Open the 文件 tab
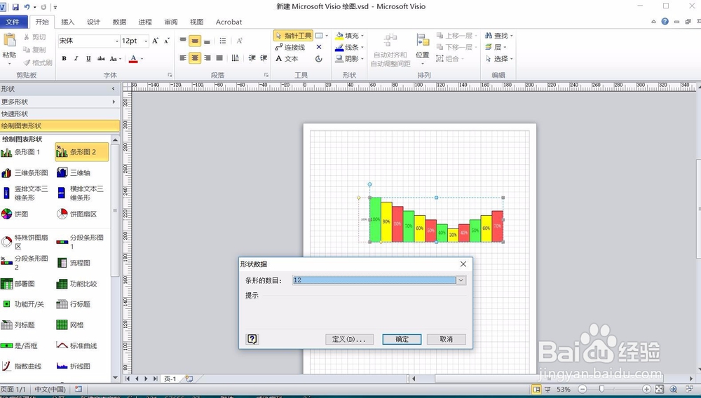 (x=13, y=22)
